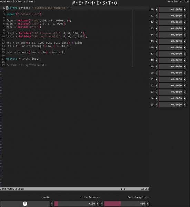Decrease control 09 with left arrow
The height and width of the screenshot is (207, 190).
[157, 66]
